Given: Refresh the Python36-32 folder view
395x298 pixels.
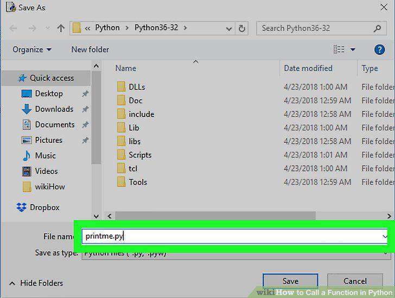Looking at the screenshot, I should pyautogui.click(x=242, y=28).
